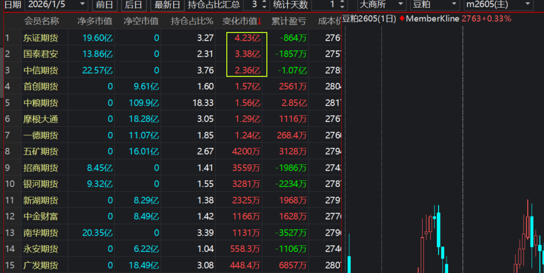Open the m2605(主) contract dropdown

click(x=527, y=5)
